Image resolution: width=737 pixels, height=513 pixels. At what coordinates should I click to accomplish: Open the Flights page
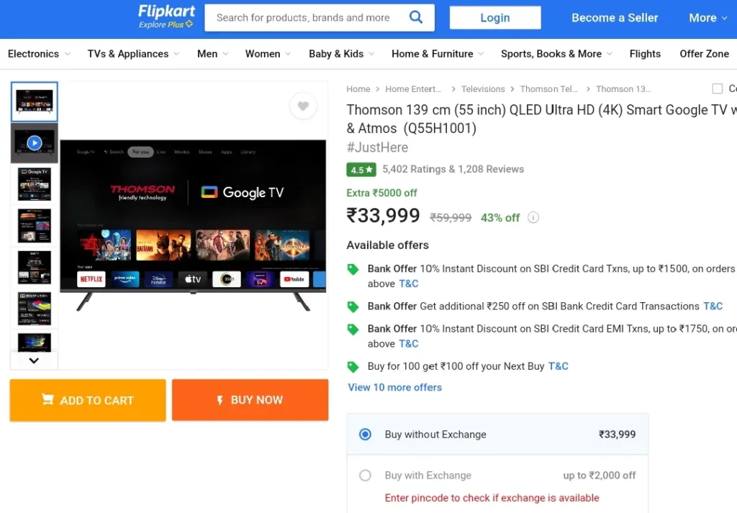[x=645, y=54]
